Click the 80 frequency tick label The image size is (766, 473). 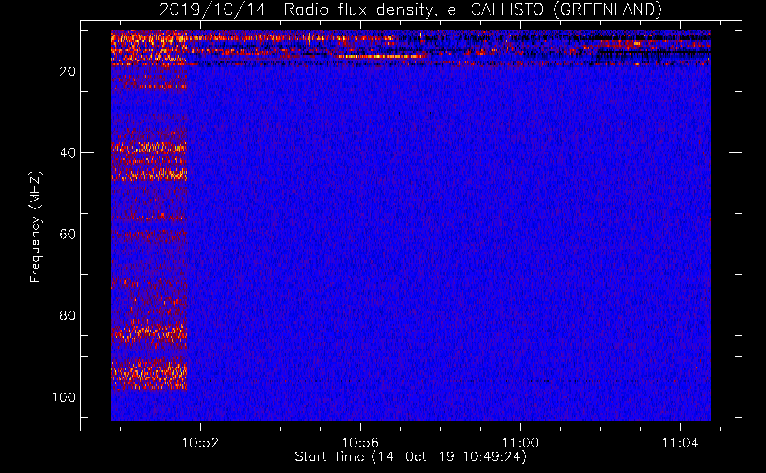pyautogui.click(x=68, y=315)
